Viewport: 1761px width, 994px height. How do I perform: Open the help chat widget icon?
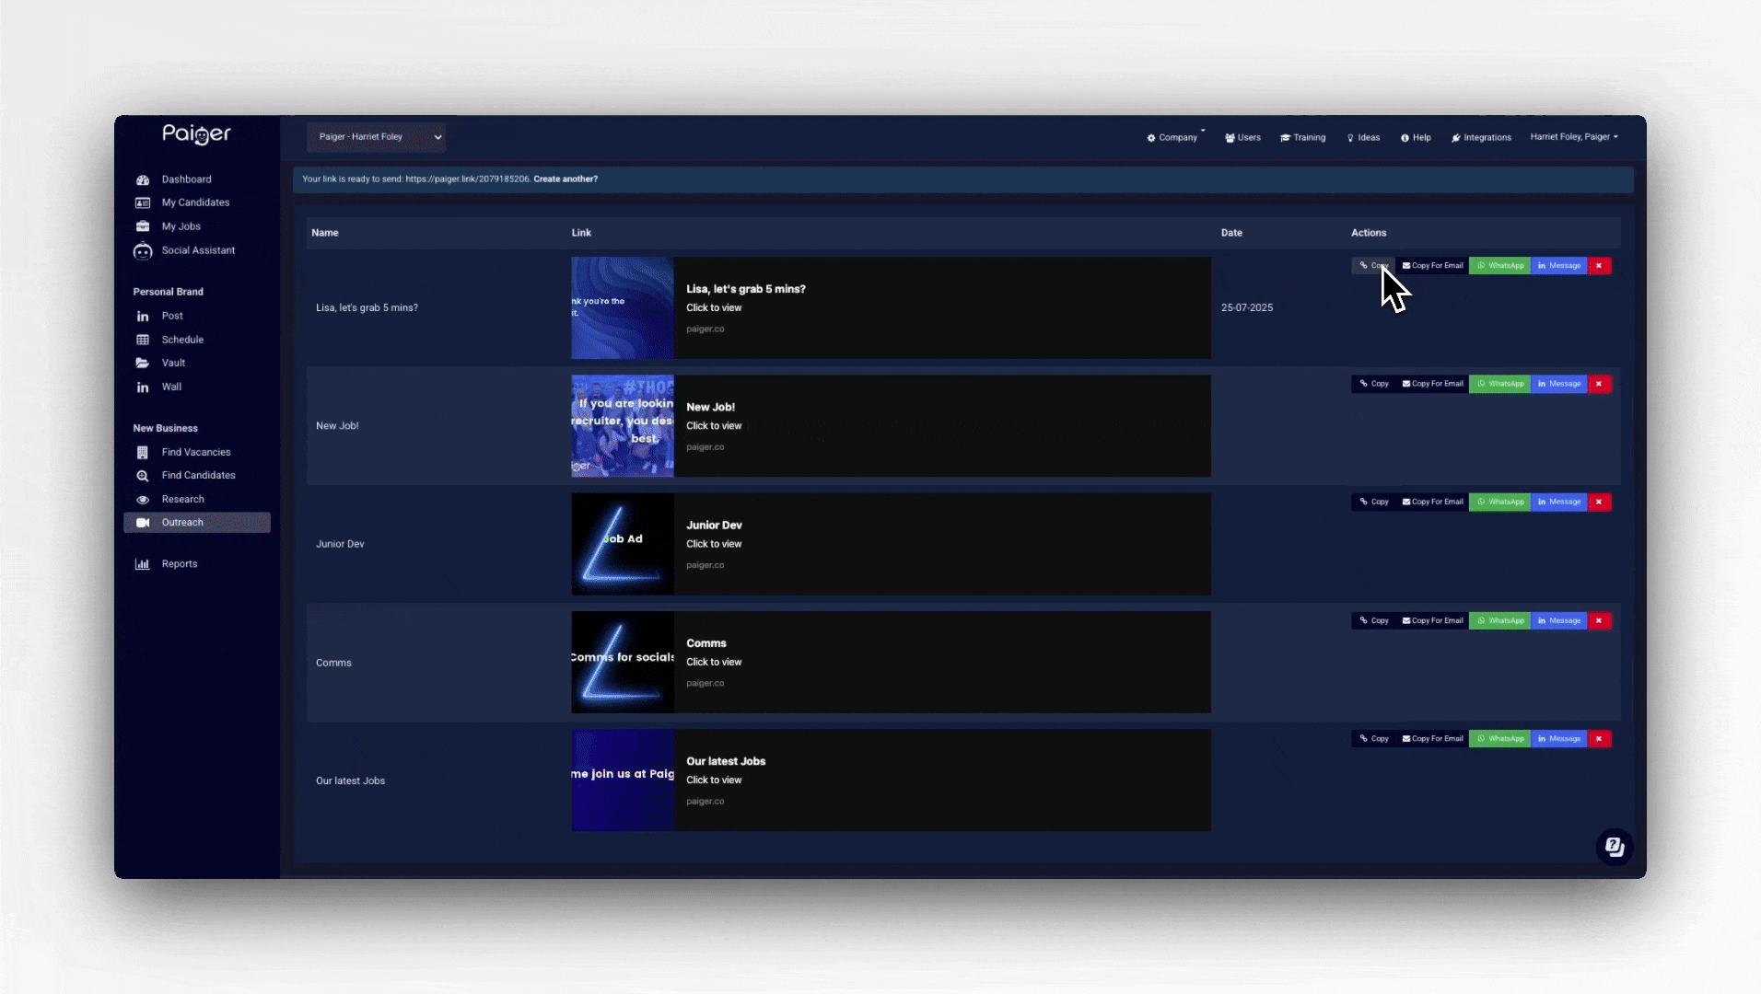pyautogui.click(x=1615, y=847)
